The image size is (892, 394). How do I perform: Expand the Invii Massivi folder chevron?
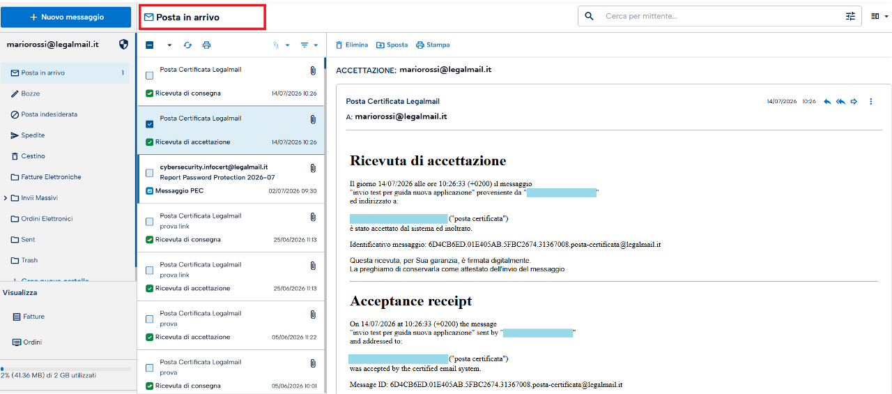pyautogui.click(x=6, y=198)
